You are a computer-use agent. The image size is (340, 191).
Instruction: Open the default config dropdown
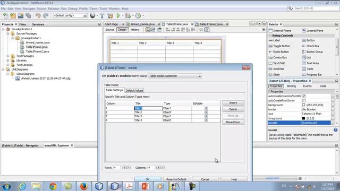pos(70,15)
